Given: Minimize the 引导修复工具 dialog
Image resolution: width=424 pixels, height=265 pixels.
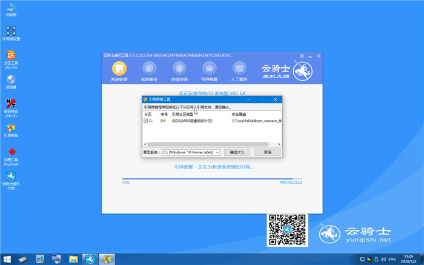Looking at the screenshot, I should [x=248, y=99].
